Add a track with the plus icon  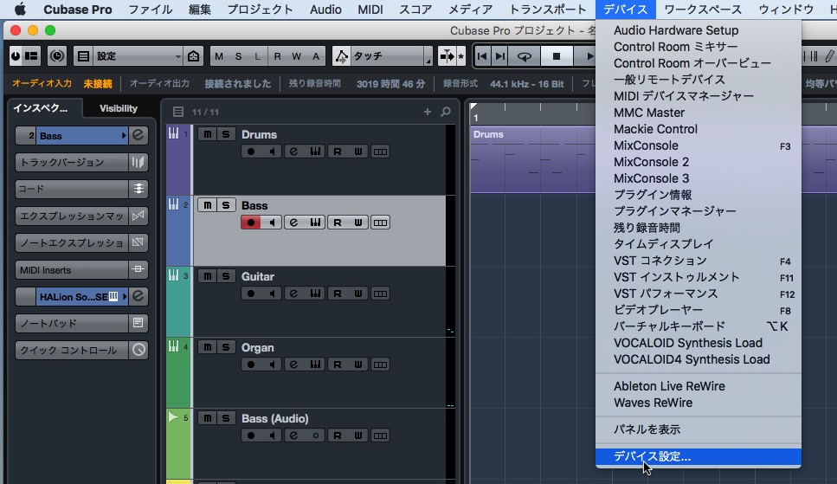pyautogui.click(x=427, y=112)
